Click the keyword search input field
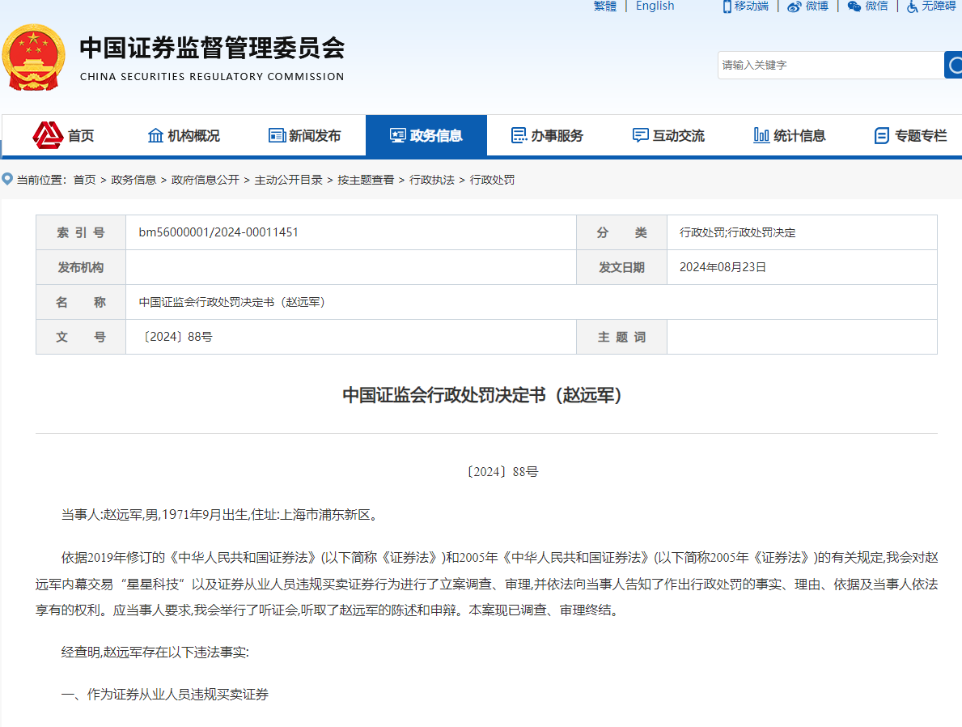This screenshot has height=727, width=962. (829, 65)
